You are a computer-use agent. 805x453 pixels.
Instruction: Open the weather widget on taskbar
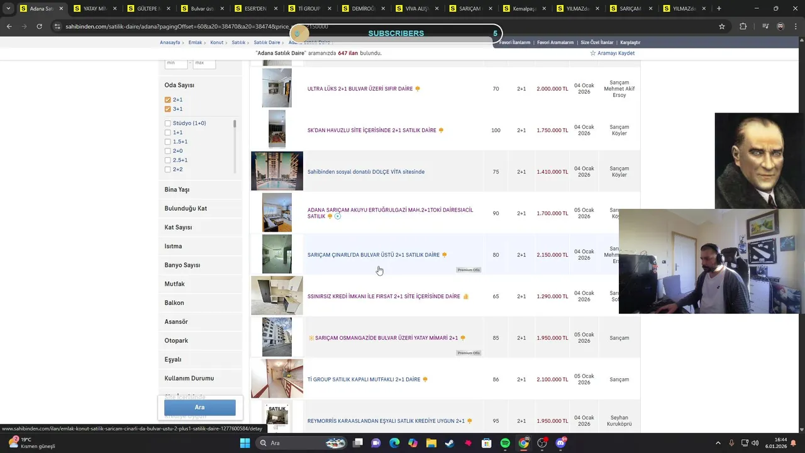[31, 443]
